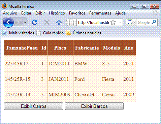The image size is (161, 124).
Task: Click the JAN2011 plate cell
Action: (60, 79)
